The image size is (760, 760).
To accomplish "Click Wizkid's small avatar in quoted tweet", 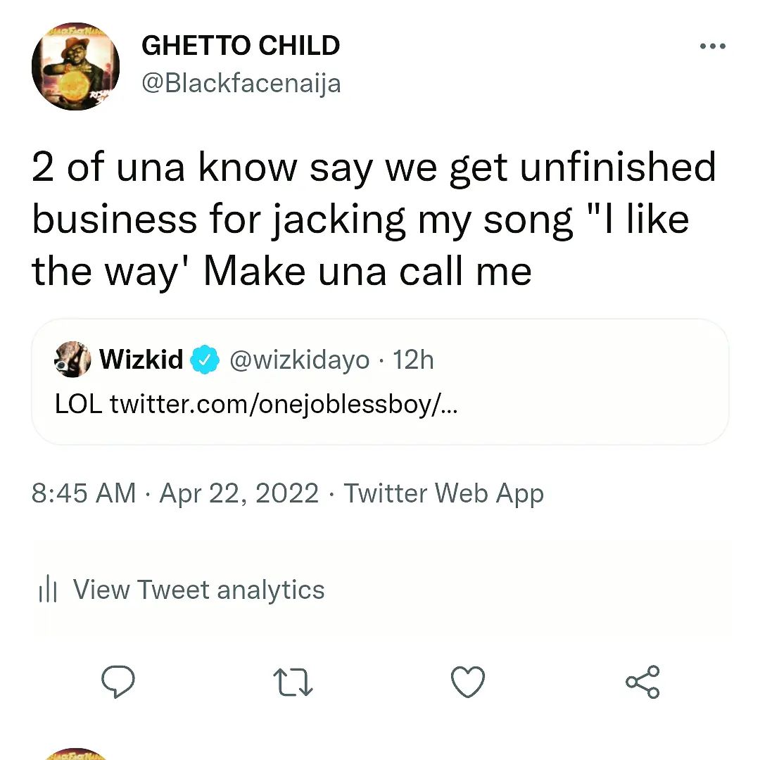I will click(73, 360).
